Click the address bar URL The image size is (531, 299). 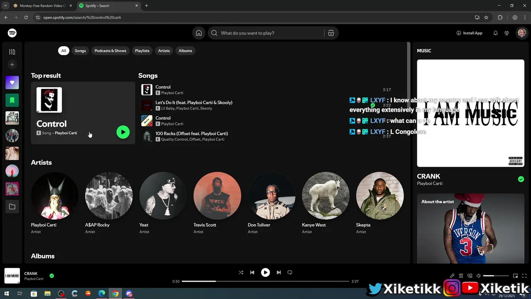[x=82, y=17]
